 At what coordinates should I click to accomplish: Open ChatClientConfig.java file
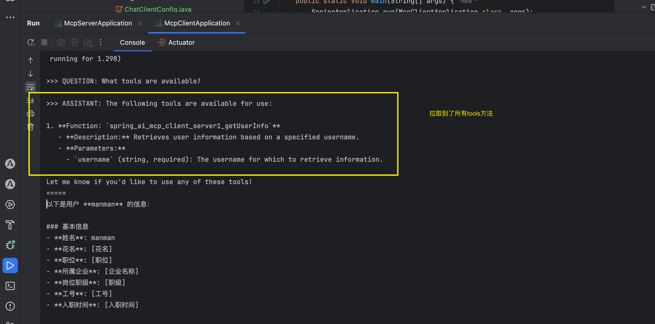[x=158, y=9]
